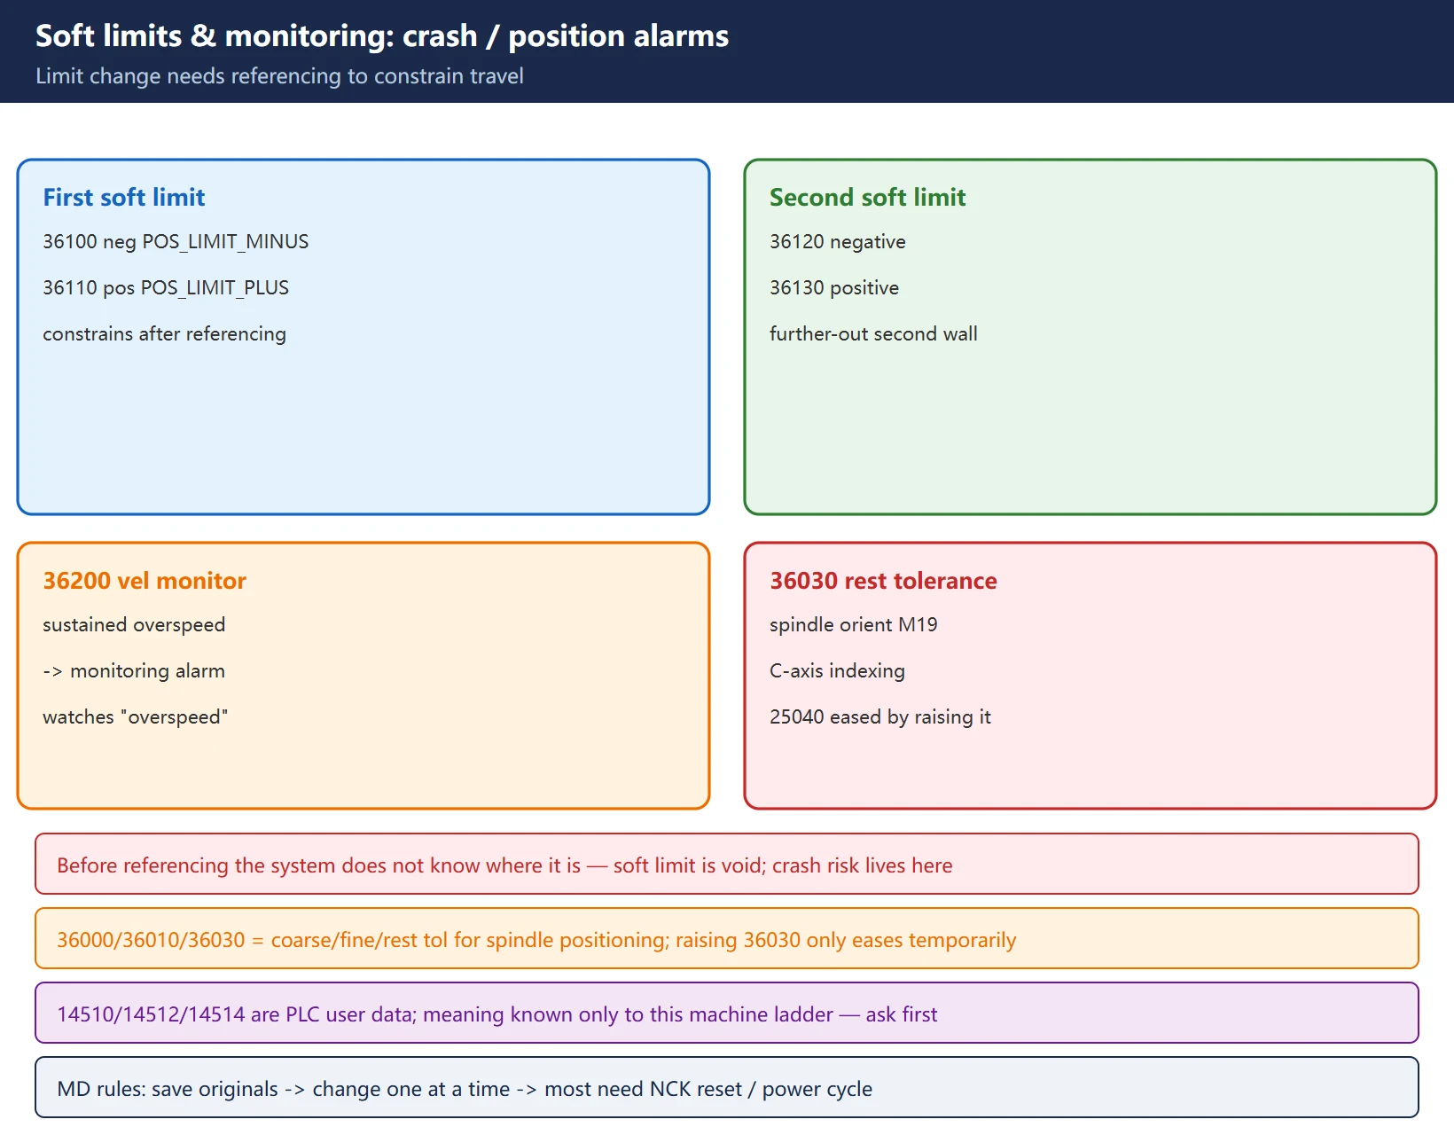Click the title 'Soft limits & monitoring: crash / position alarms'
Screen dimensions: 1454x1135
pyautogui.click(x=381, y=36)
